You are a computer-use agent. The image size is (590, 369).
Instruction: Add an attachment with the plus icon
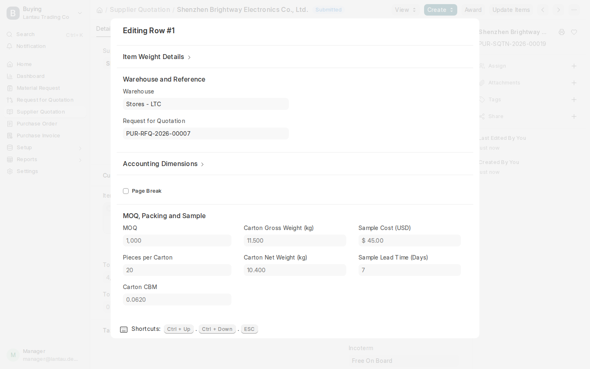574,83
